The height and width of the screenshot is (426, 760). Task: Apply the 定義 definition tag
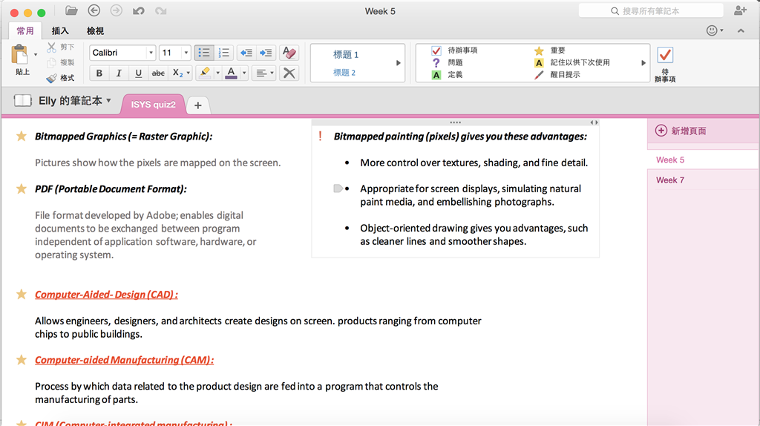[447, 75]
